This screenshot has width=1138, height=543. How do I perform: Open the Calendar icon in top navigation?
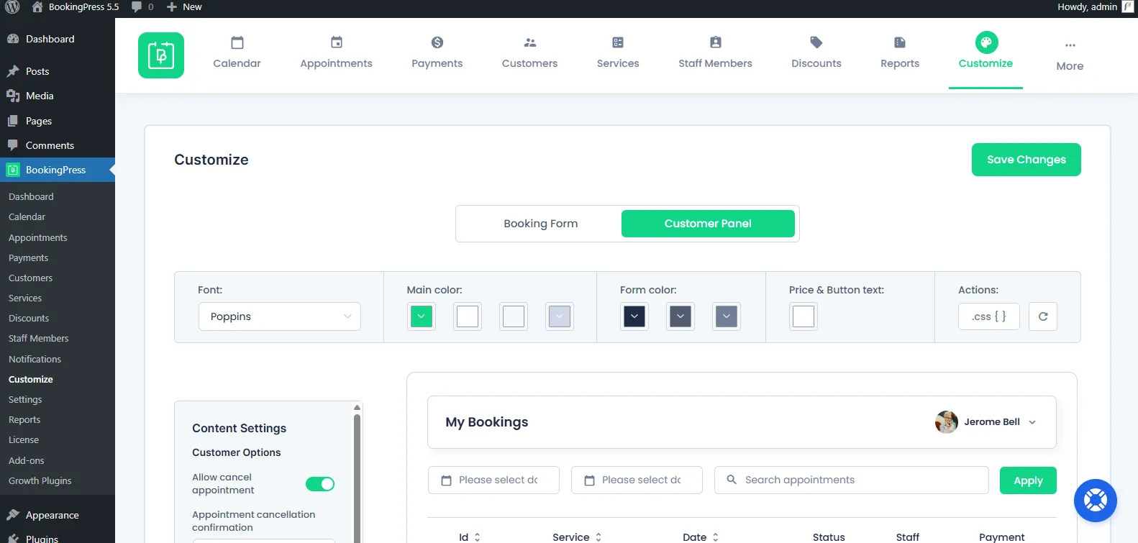pyautogui.click(x=237, y=42)
